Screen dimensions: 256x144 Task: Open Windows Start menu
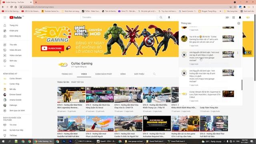[x=3, y=141]
